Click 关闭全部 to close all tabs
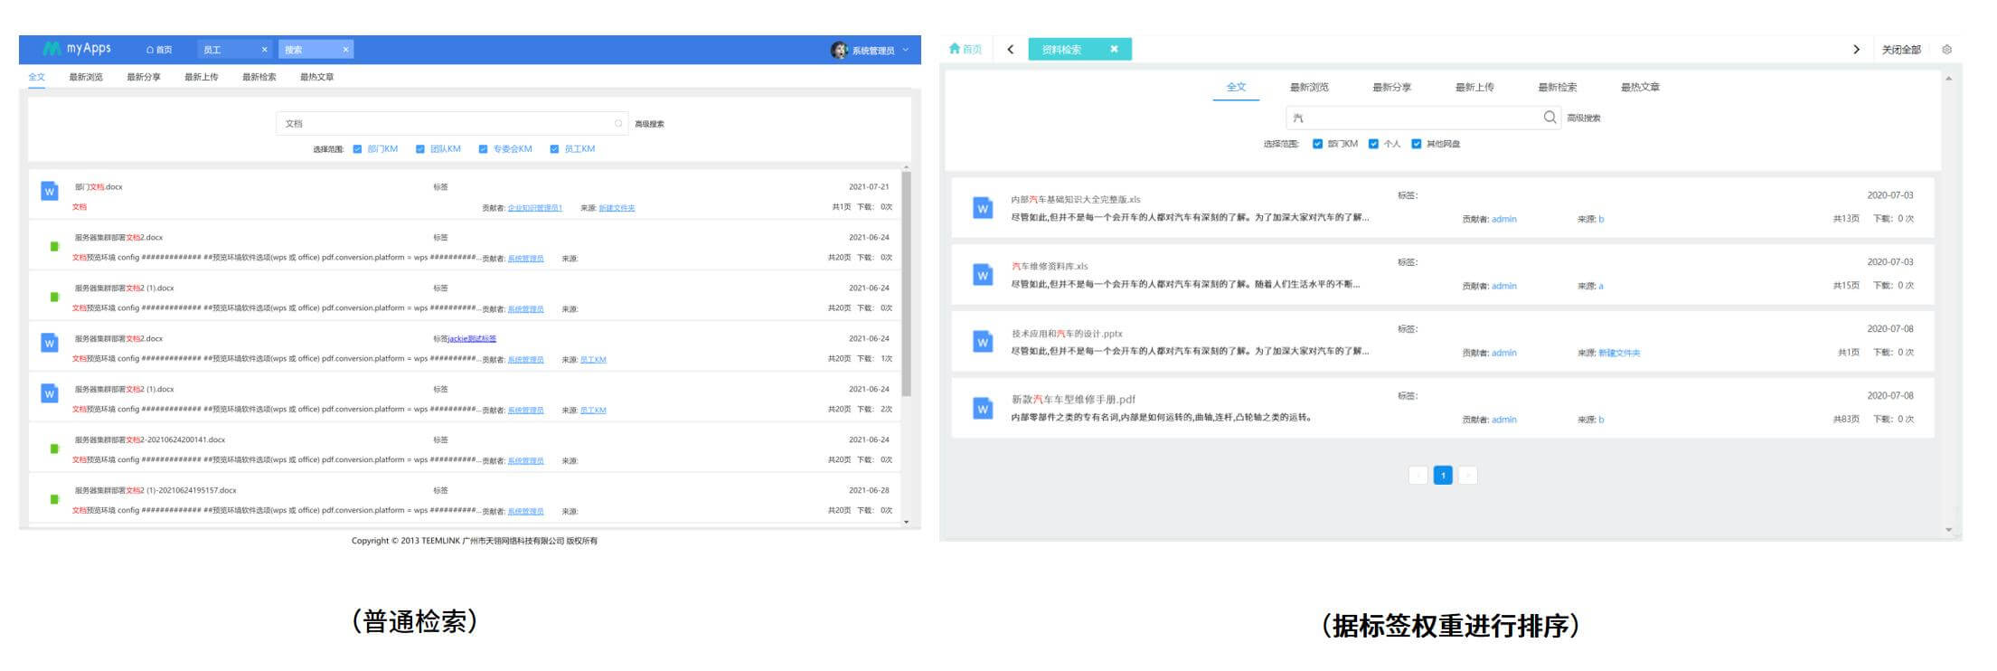The height and width of the screenshot is (671, 1997). (x=1901, y=50)
